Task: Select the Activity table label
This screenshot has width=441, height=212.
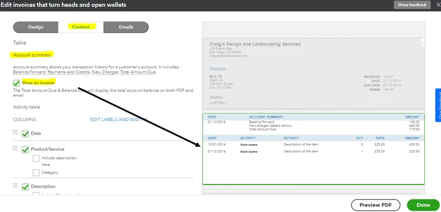Action: pyautogui.click(x=26, y=107)
